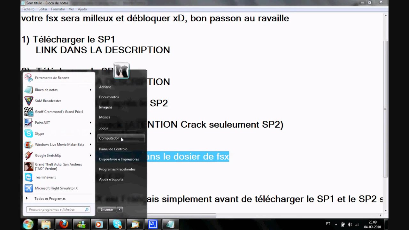The image size is (409, 230).
Task: Launch Google SketchUp
Action: point(59,155)
